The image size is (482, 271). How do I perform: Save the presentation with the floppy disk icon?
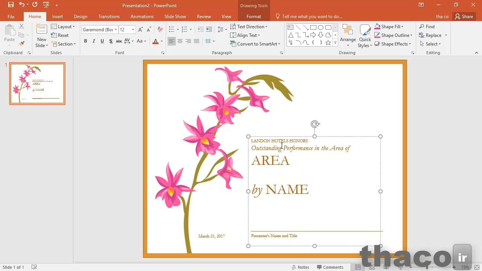tap(11, 5)
